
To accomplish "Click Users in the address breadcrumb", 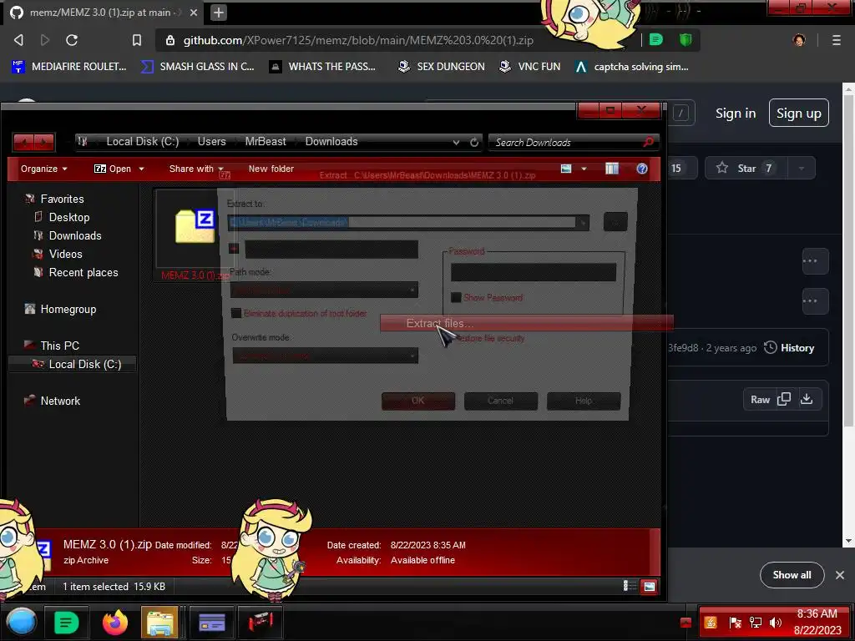I will click(x=211, y=142).
